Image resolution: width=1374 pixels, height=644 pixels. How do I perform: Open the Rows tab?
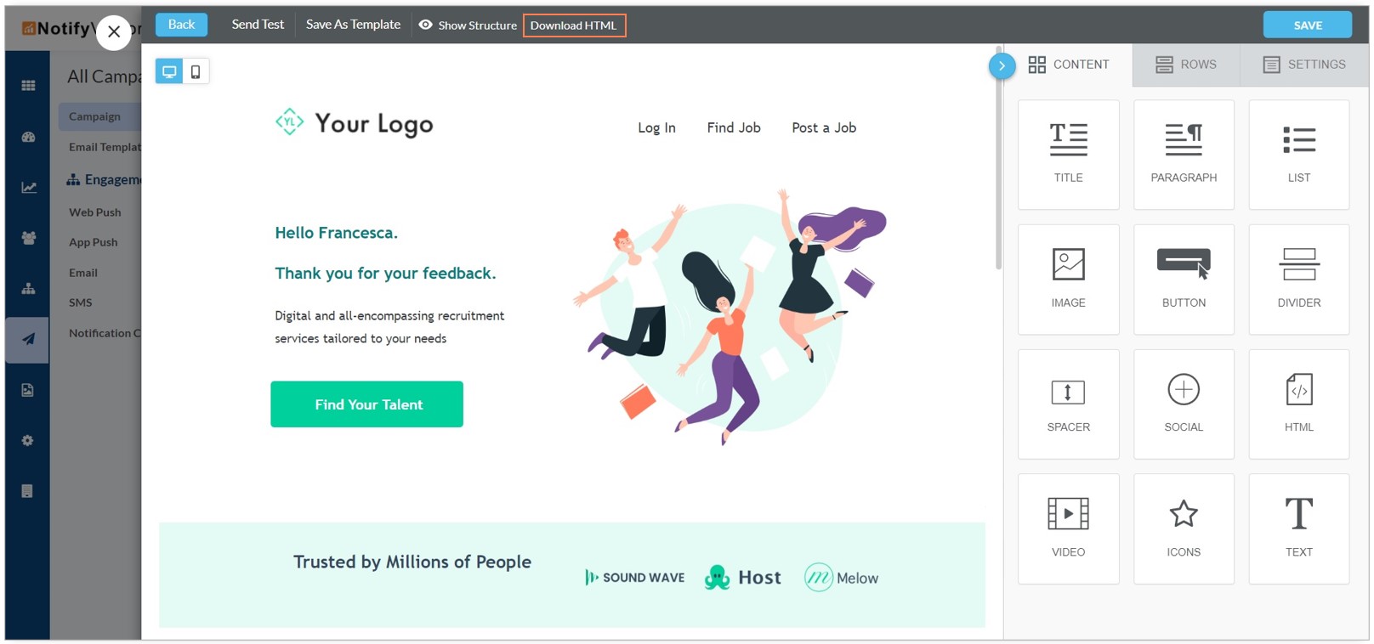(1186, 65)
